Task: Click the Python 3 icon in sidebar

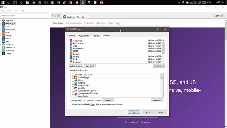Action: pyautogui.click(x=4, y=44)
